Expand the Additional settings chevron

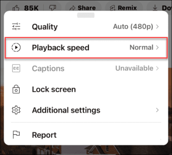click(157, 110)
